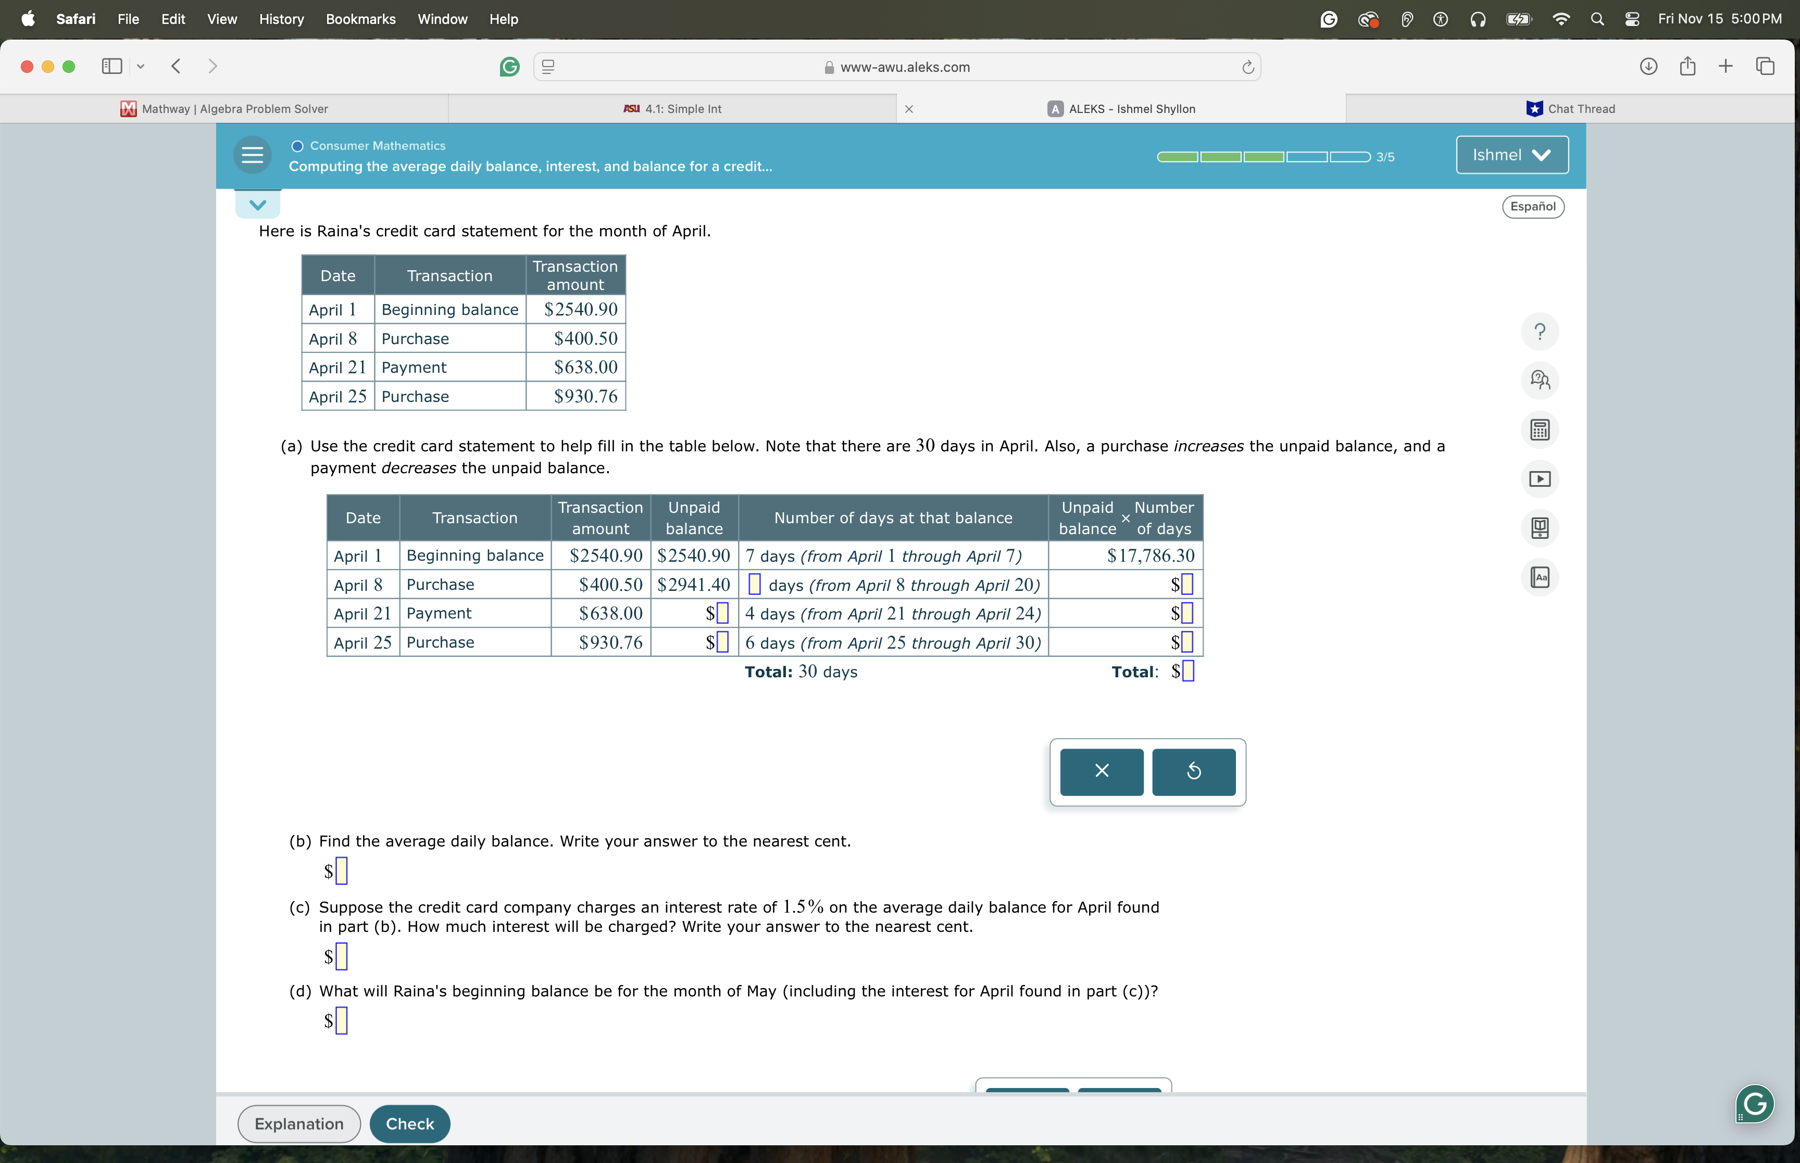Open Safari sidebar options dropdown arrow
The width and height of the screenshot is (1800, 1163).
[141, 67]
